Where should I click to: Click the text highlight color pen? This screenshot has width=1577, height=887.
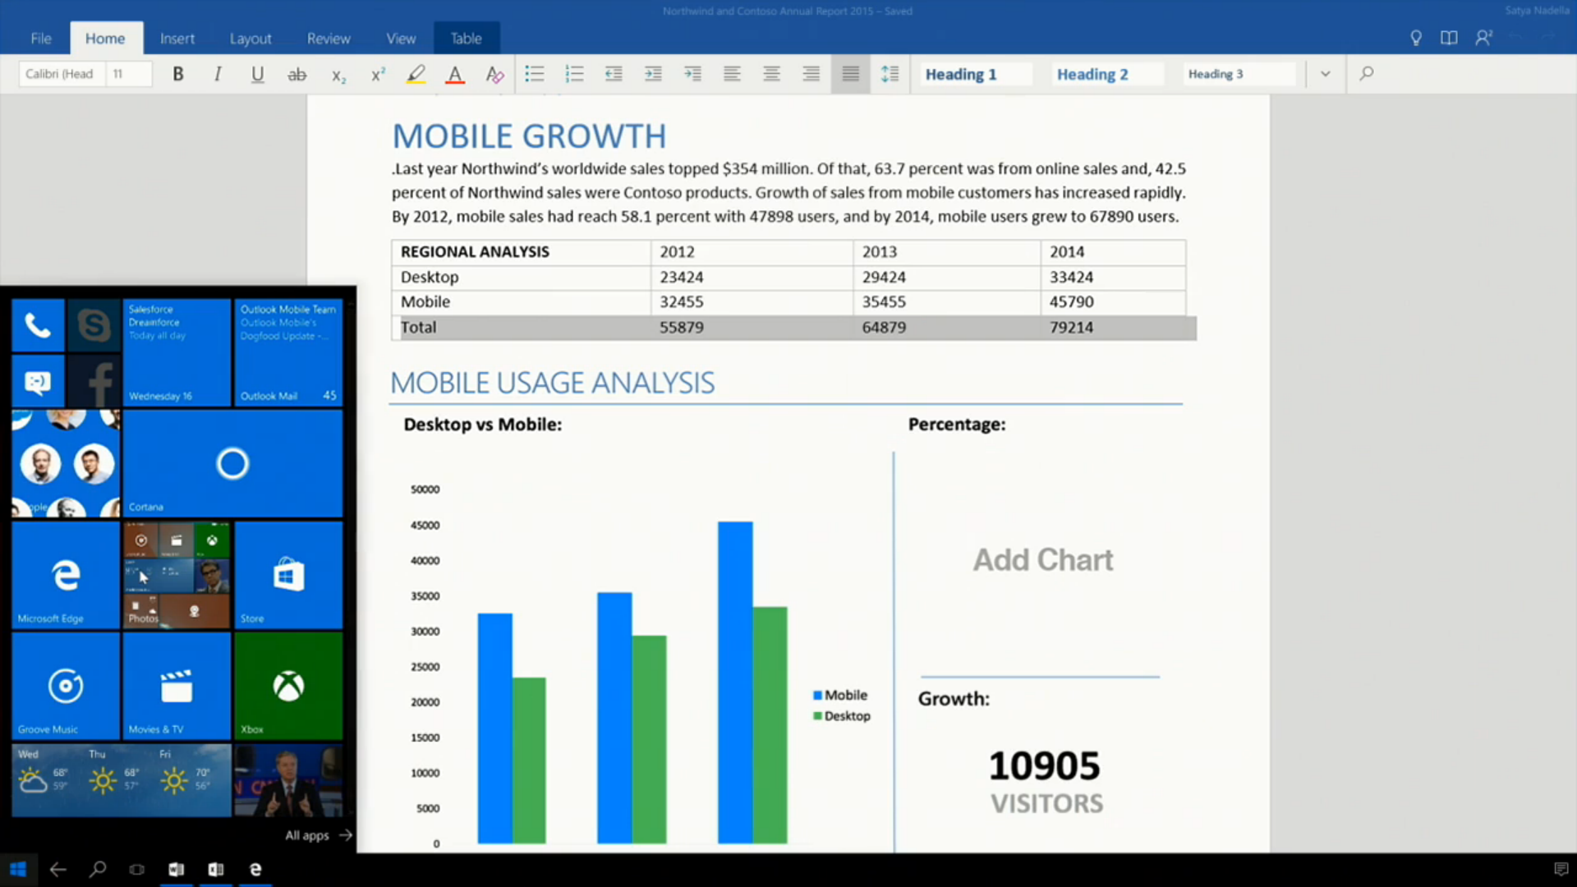(x=416, y=75)
